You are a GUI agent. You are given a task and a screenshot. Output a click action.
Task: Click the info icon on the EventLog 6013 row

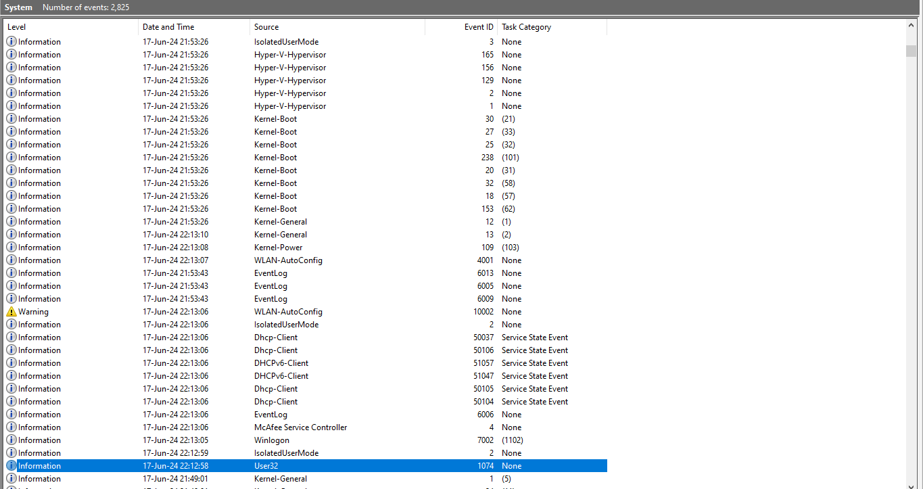pos(11,273)
